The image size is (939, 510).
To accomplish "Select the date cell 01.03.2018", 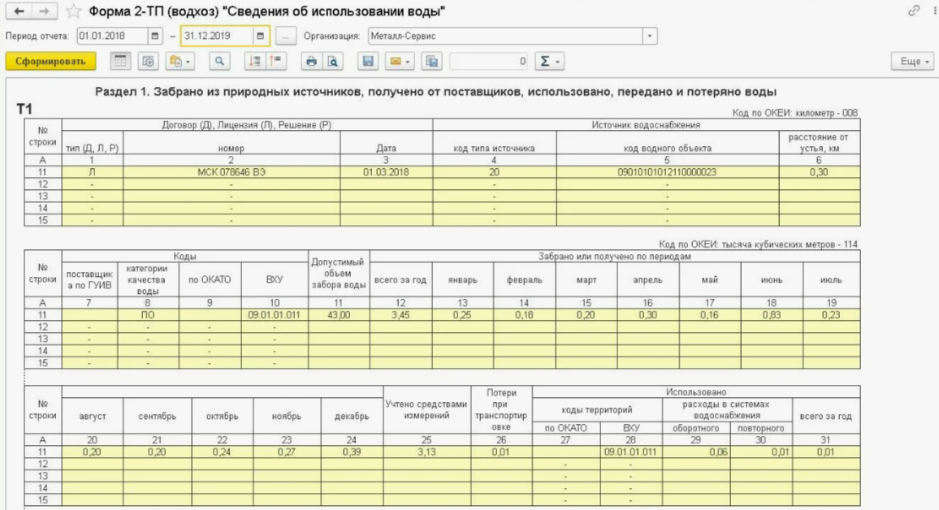I will 386,172.
